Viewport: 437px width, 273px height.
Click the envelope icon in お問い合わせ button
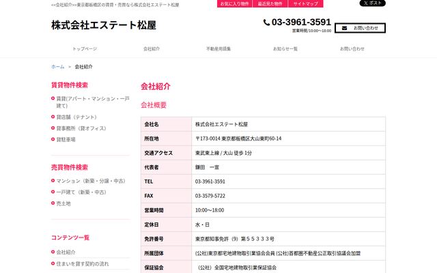pyautogui.click(x=344, y=28)
